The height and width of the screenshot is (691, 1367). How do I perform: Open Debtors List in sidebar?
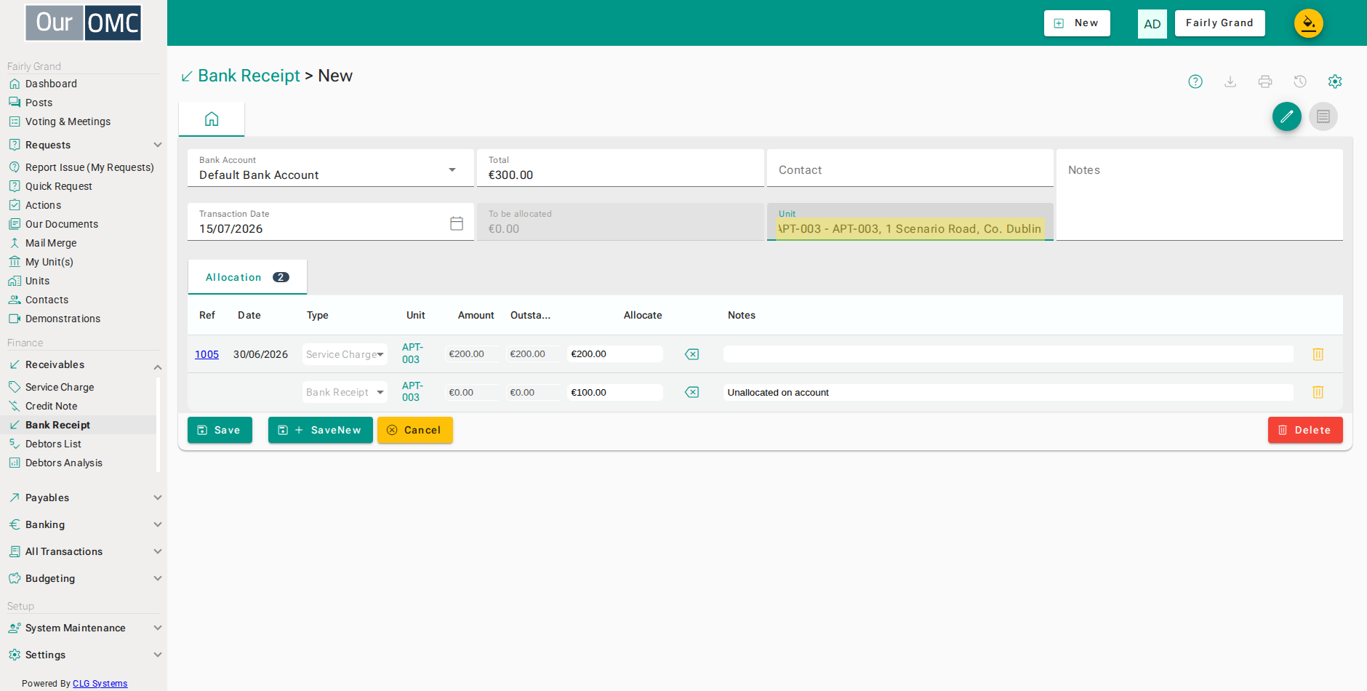[53, 444]
